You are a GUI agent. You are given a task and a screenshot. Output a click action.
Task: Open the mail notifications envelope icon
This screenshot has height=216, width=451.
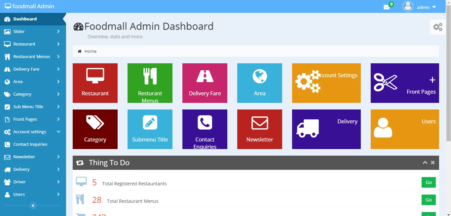(x=387, y=7)
